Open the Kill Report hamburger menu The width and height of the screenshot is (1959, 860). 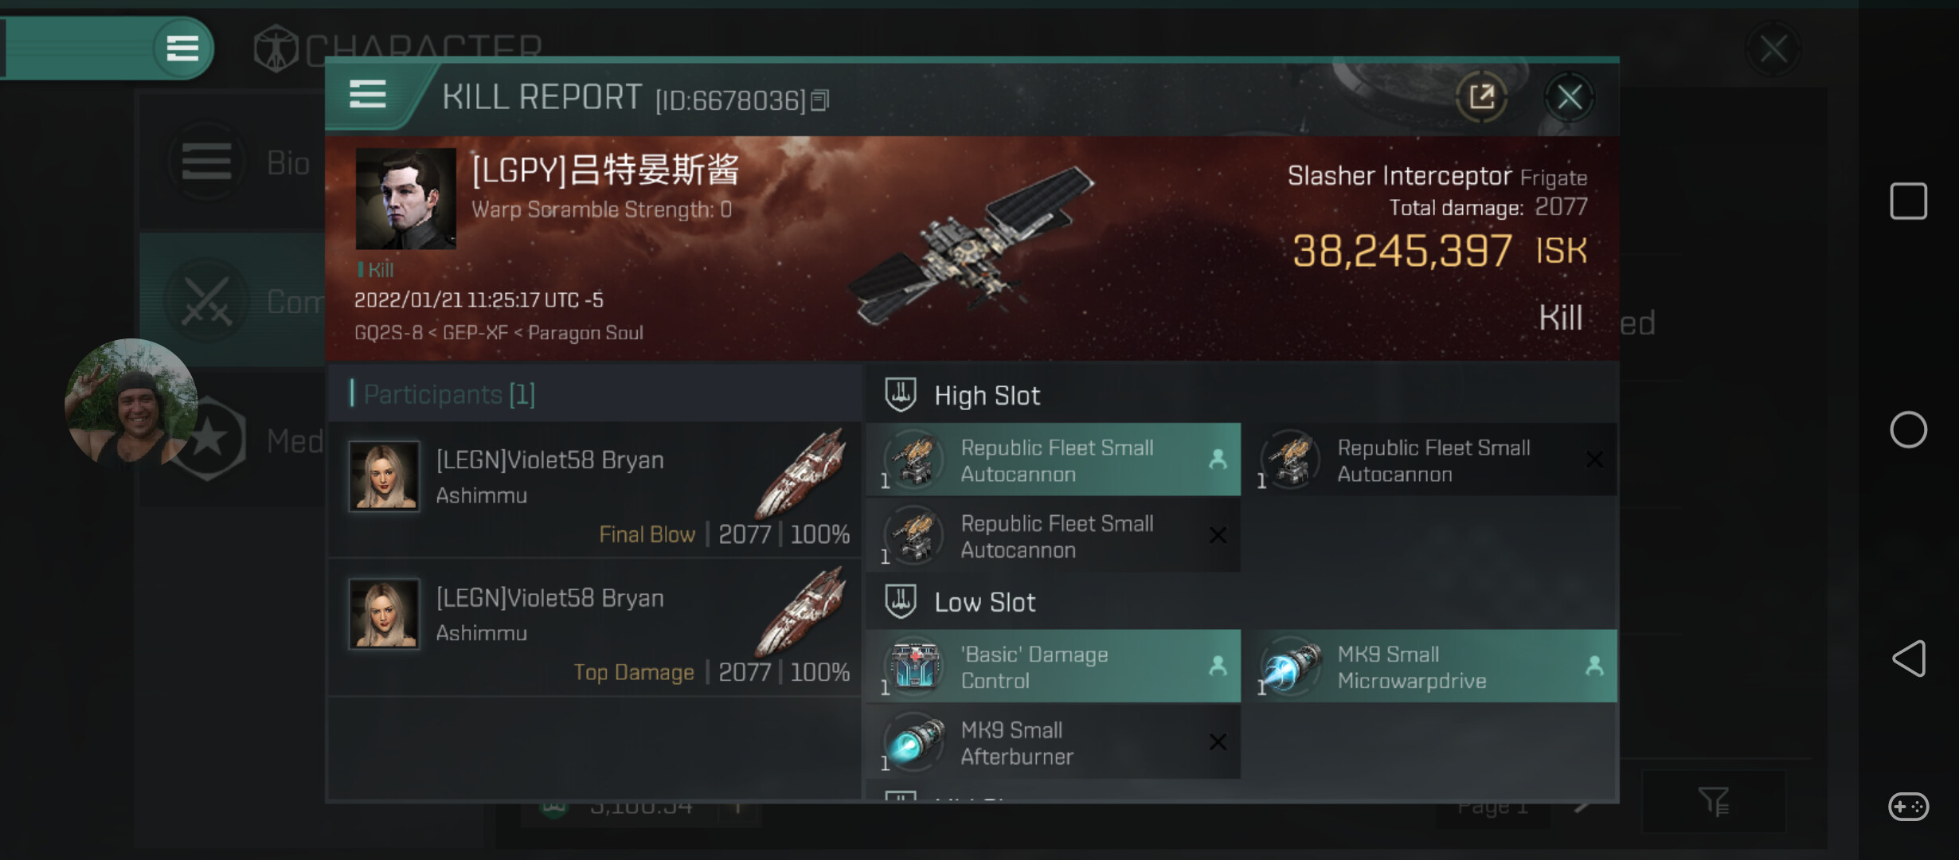click(367, 95)
